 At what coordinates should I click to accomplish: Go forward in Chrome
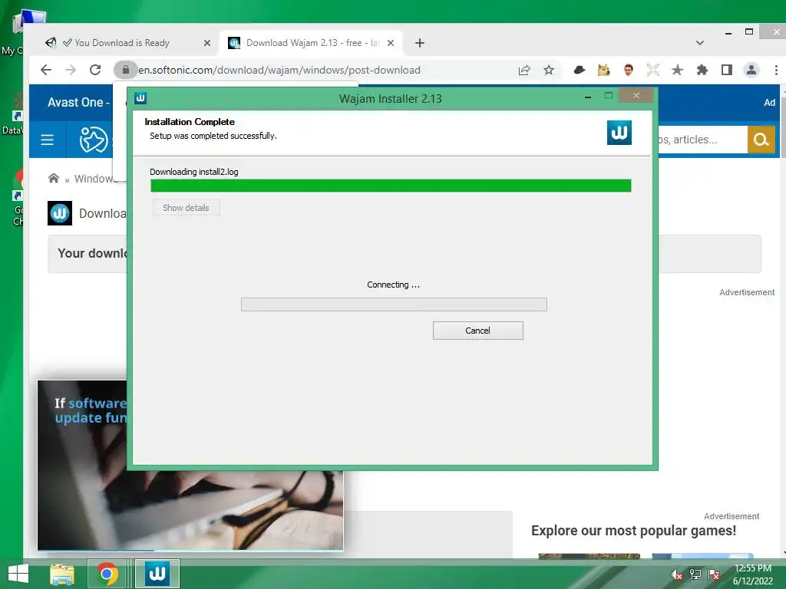[71, 70]
